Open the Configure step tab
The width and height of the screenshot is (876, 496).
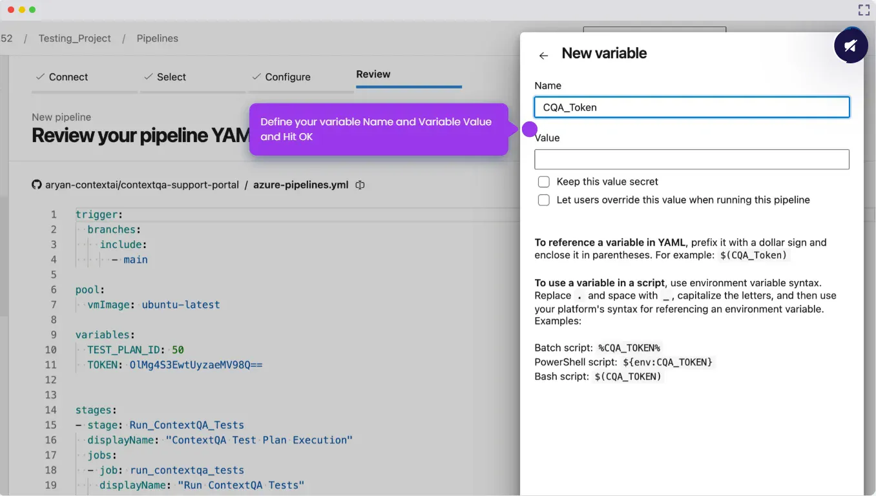pyautogui.click(x=281, y=77)
